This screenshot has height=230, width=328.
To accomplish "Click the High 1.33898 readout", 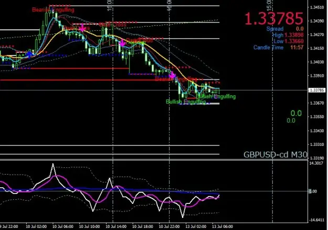I will [288, 35].
